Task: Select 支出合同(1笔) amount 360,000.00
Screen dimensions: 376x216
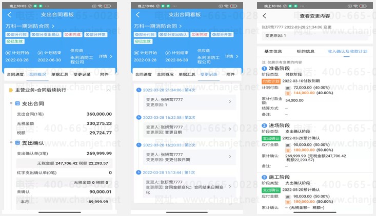Action: (99, 114)
